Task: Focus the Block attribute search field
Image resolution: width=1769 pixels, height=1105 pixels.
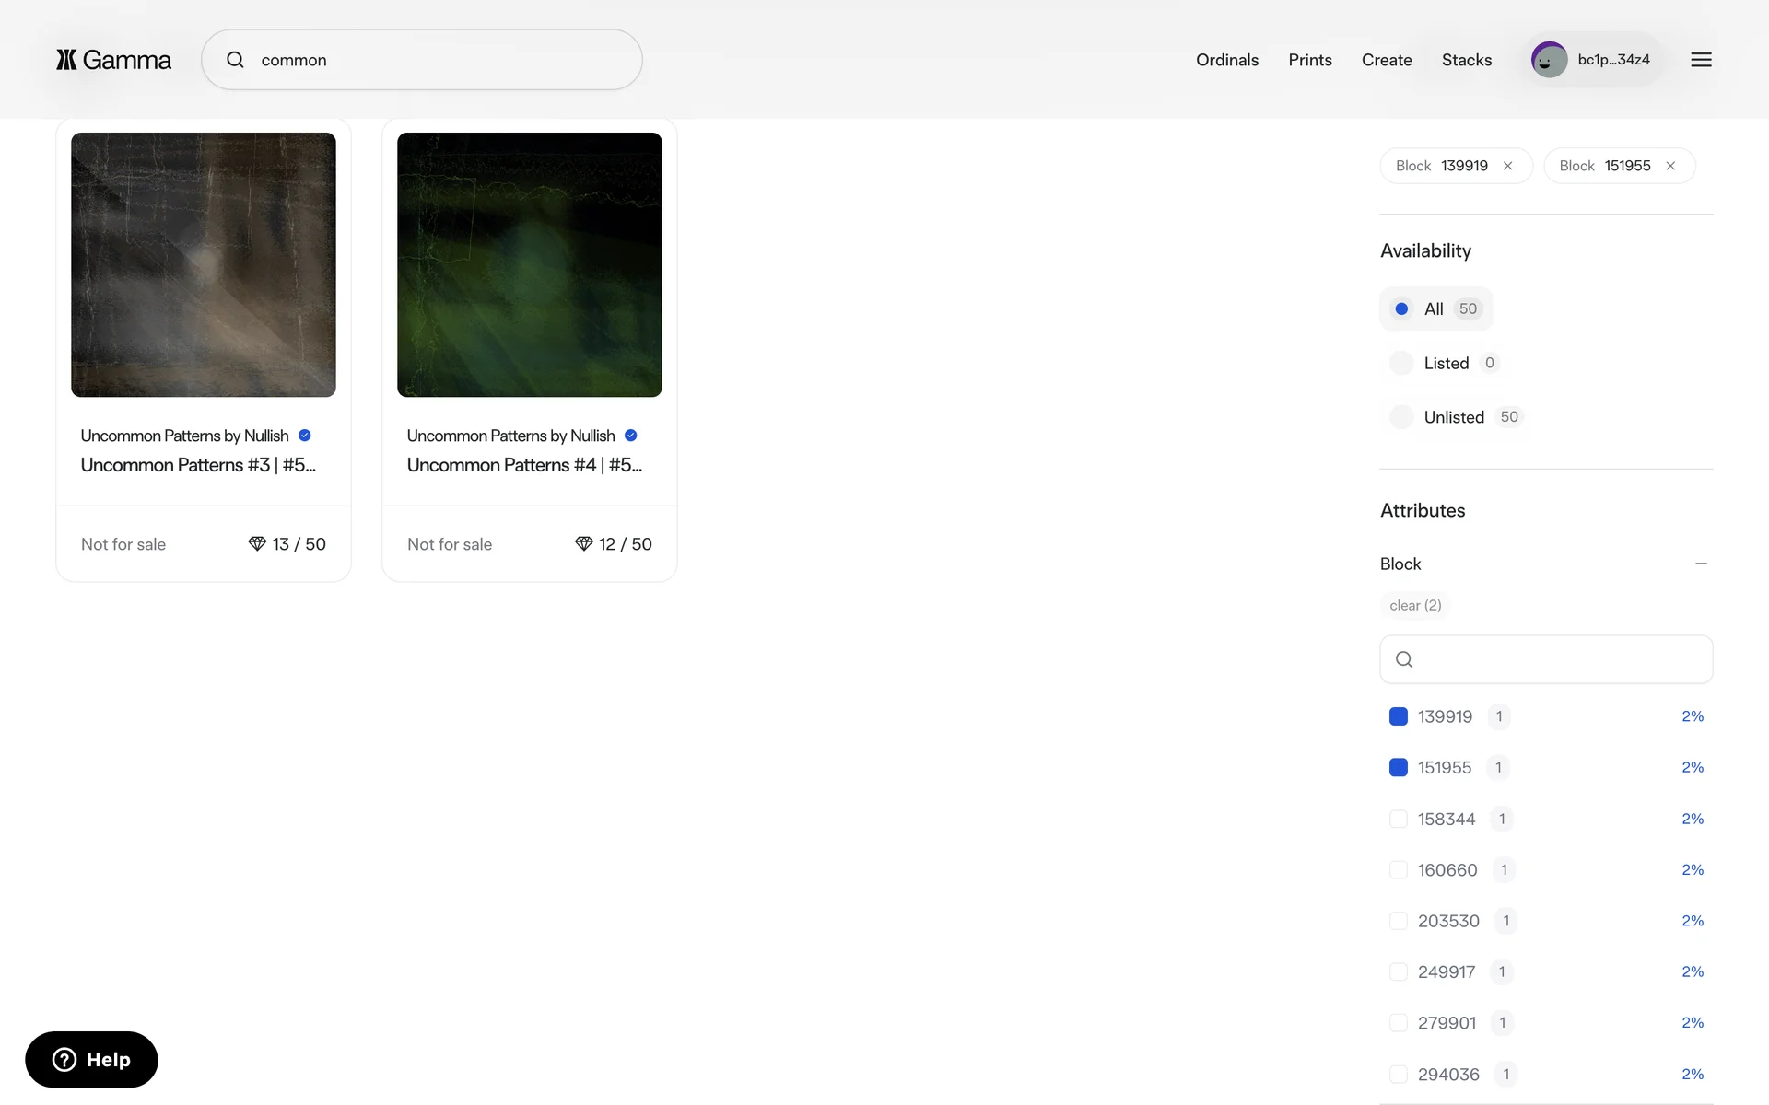Action: click(x=1557, y=659)
